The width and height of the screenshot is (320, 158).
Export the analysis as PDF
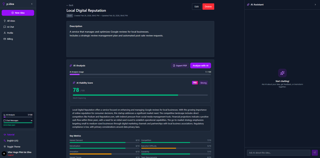point(180,66)
